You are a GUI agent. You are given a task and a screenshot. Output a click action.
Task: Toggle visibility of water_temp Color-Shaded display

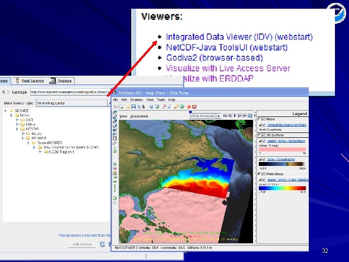[264, 180]
